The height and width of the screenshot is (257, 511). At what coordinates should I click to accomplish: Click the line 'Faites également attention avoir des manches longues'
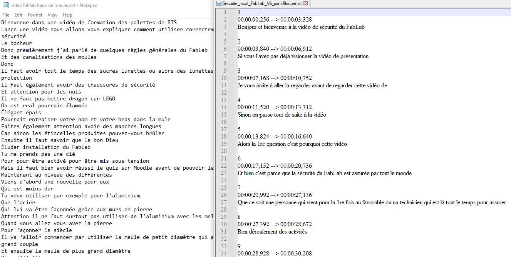(x=81, y=126)
